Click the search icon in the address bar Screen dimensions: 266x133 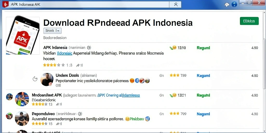point(176,5)
